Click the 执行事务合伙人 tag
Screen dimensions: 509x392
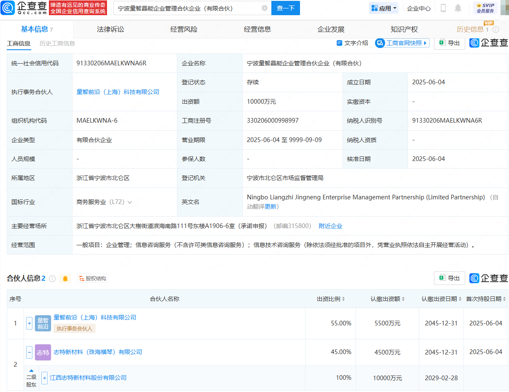(x=75, y=328)
